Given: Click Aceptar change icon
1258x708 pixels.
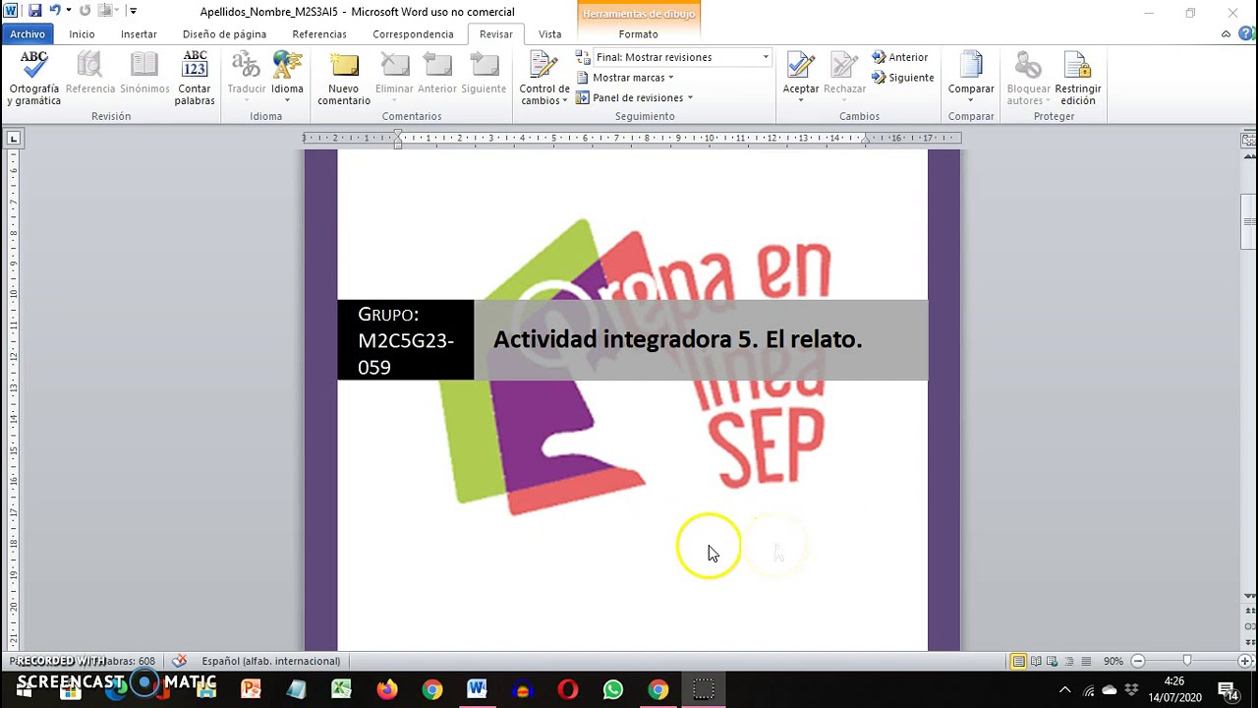Looking at the screenshot, I should click(800, 67).
